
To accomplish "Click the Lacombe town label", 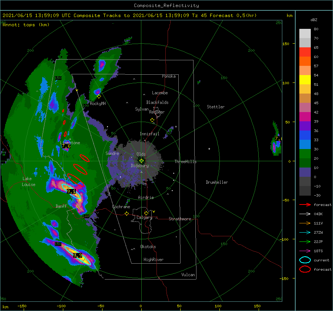I will [160, 93].
